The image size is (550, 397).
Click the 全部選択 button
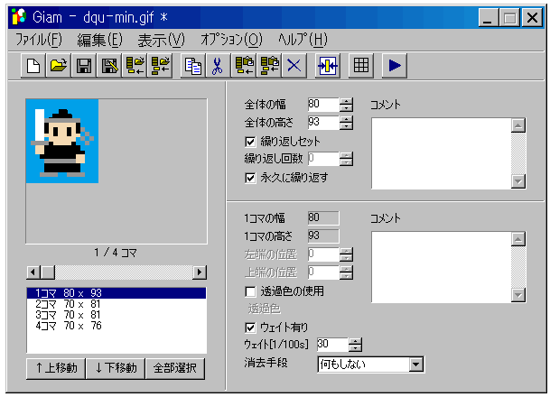click(175, 368)
